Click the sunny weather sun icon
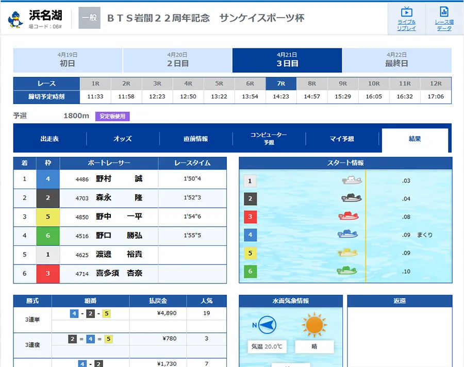The height and width of the screenshot is (367, 464). coord(314,325)
